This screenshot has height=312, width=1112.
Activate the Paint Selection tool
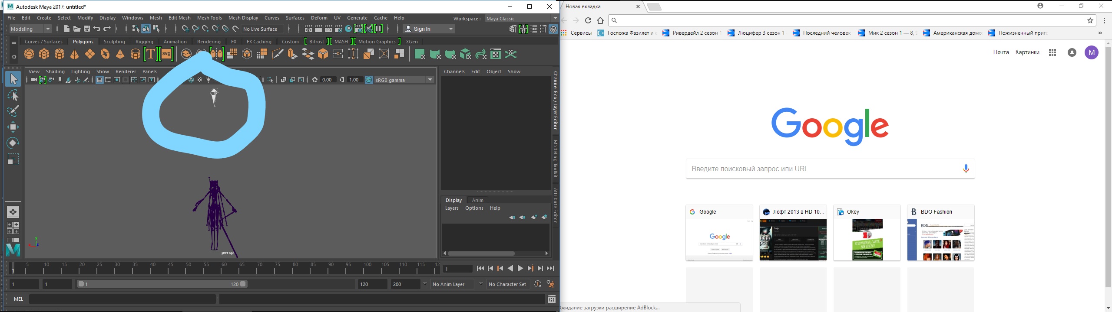click(x=13, y=111)
